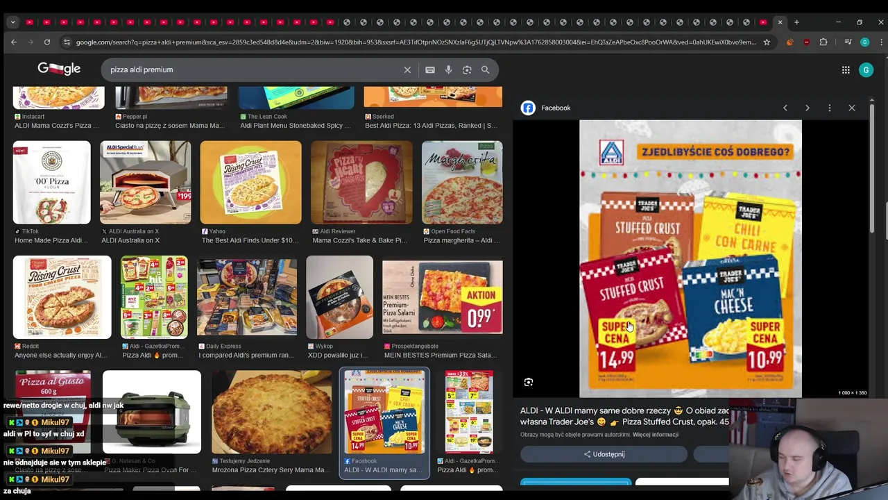
Task: Search inside image with Lens icon
Action: pyautogui.click(x=529, y=382)
